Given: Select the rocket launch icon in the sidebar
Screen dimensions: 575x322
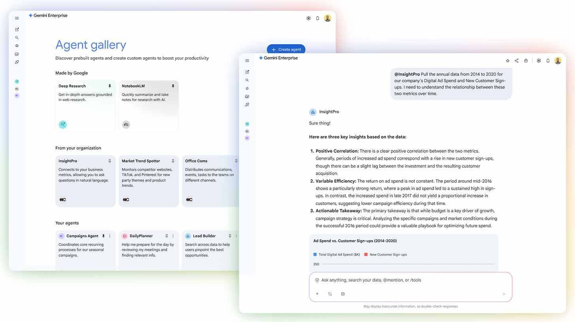Looking at the screenshot, I should (x=247, y=105).
